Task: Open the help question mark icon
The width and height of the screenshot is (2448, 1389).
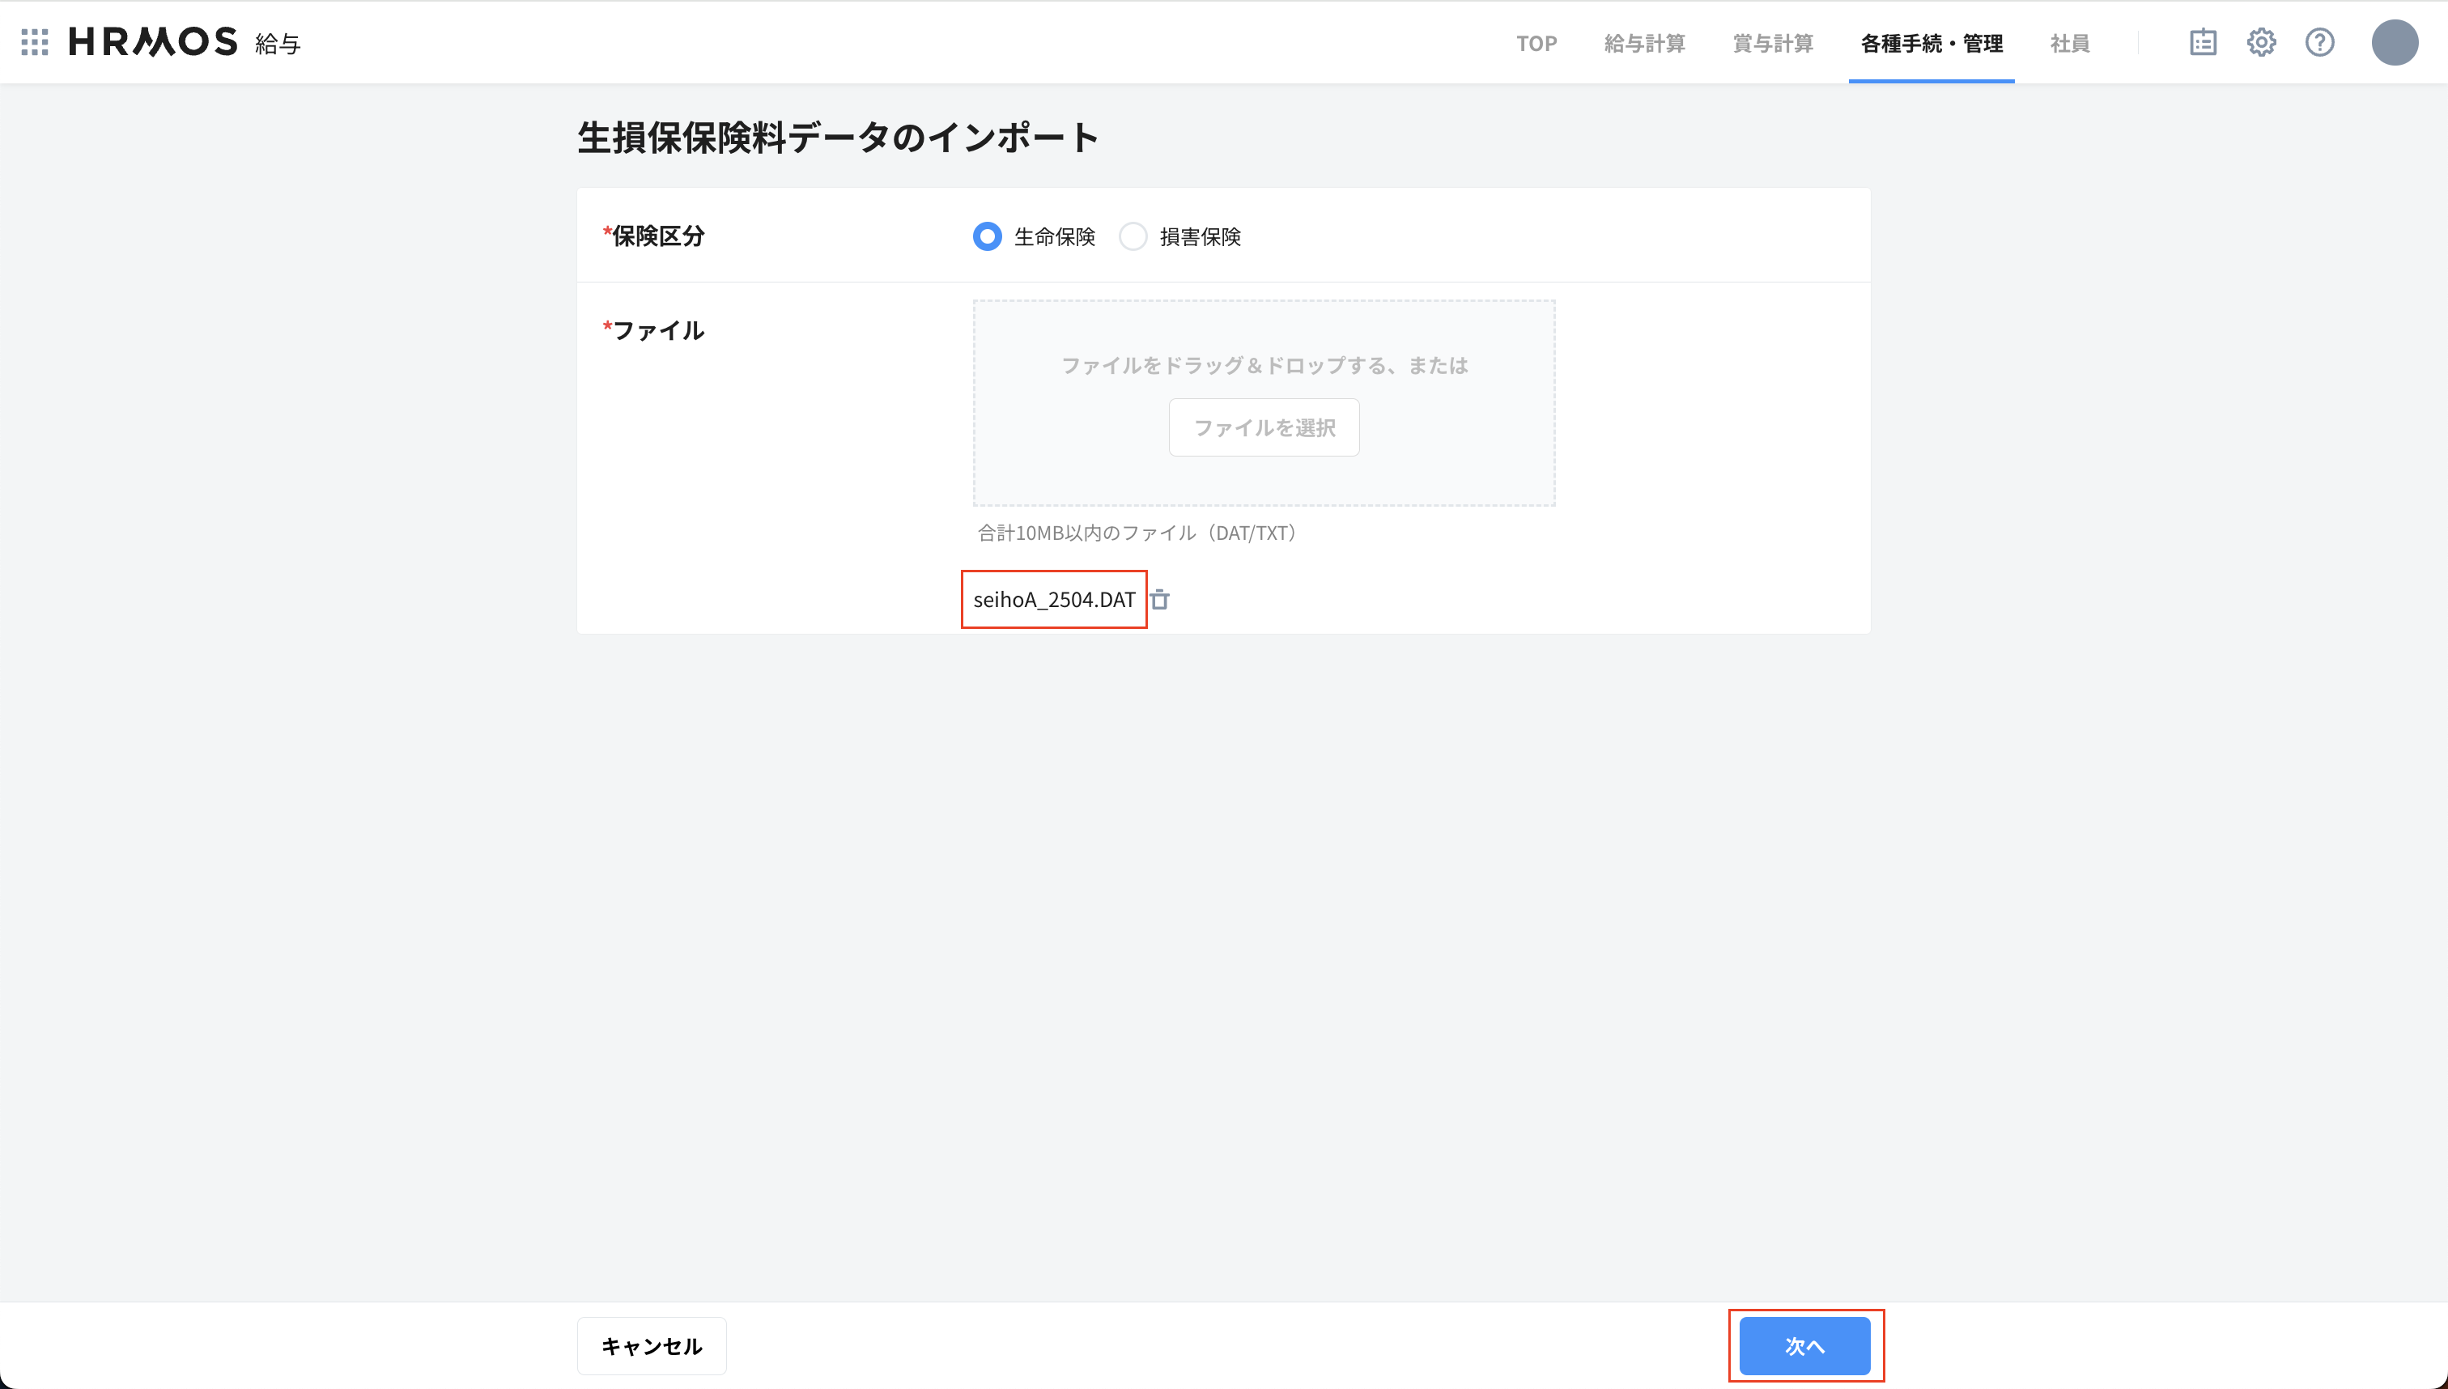Action: [x=2320, y=42]
